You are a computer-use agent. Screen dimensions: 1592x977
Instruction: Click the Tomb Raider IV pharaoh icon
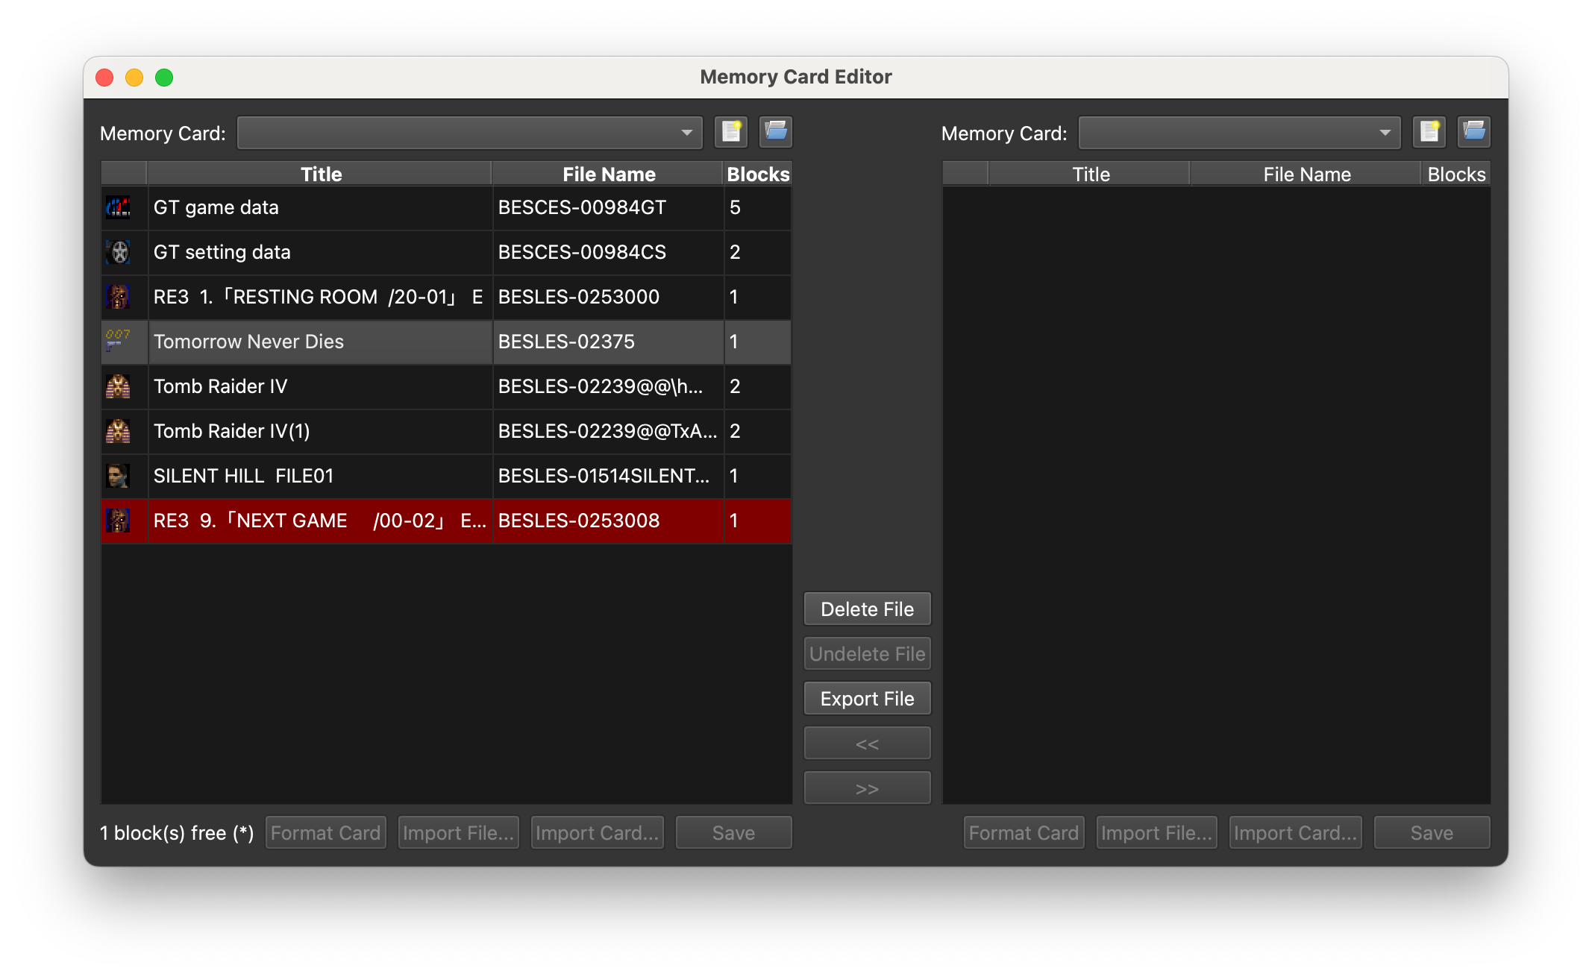(x=118, y=386)
